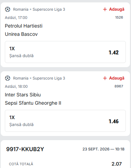Click football icon for Inter Stars Sibiu match
Image resolution: width=131 pixels, height=168 pixels.
(x=8, y=78)
